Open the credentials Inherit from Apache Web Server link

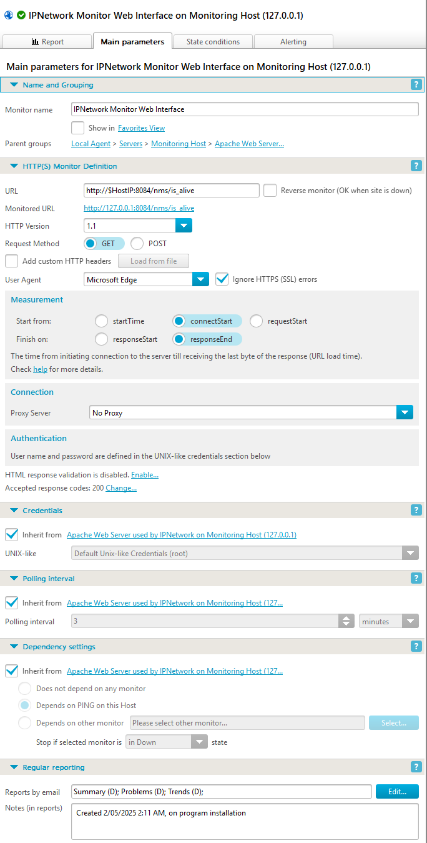tap(182, 535)
